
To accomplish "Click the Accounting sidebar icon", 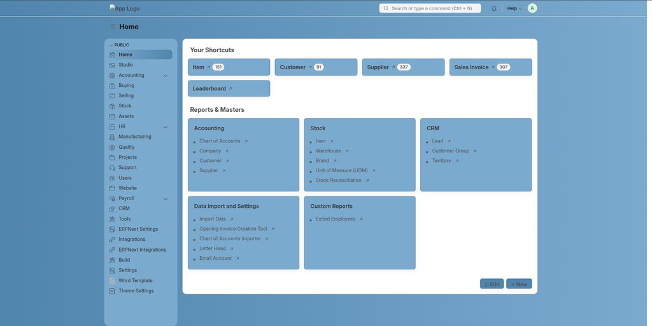I will pos(112,76).
